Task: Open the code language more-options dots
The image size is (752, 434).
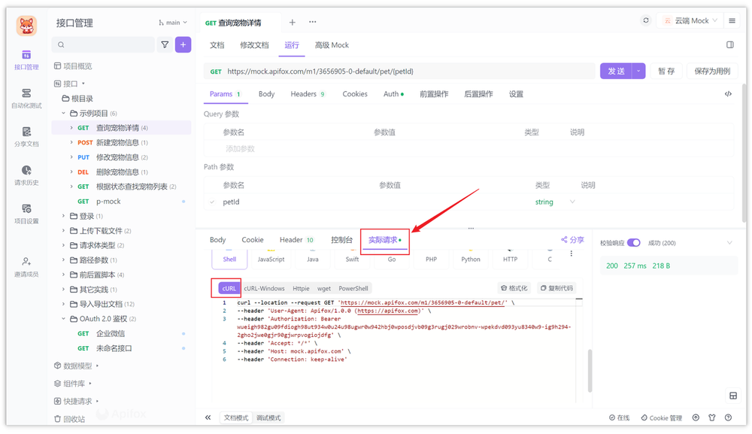Action: coord(572,253)
